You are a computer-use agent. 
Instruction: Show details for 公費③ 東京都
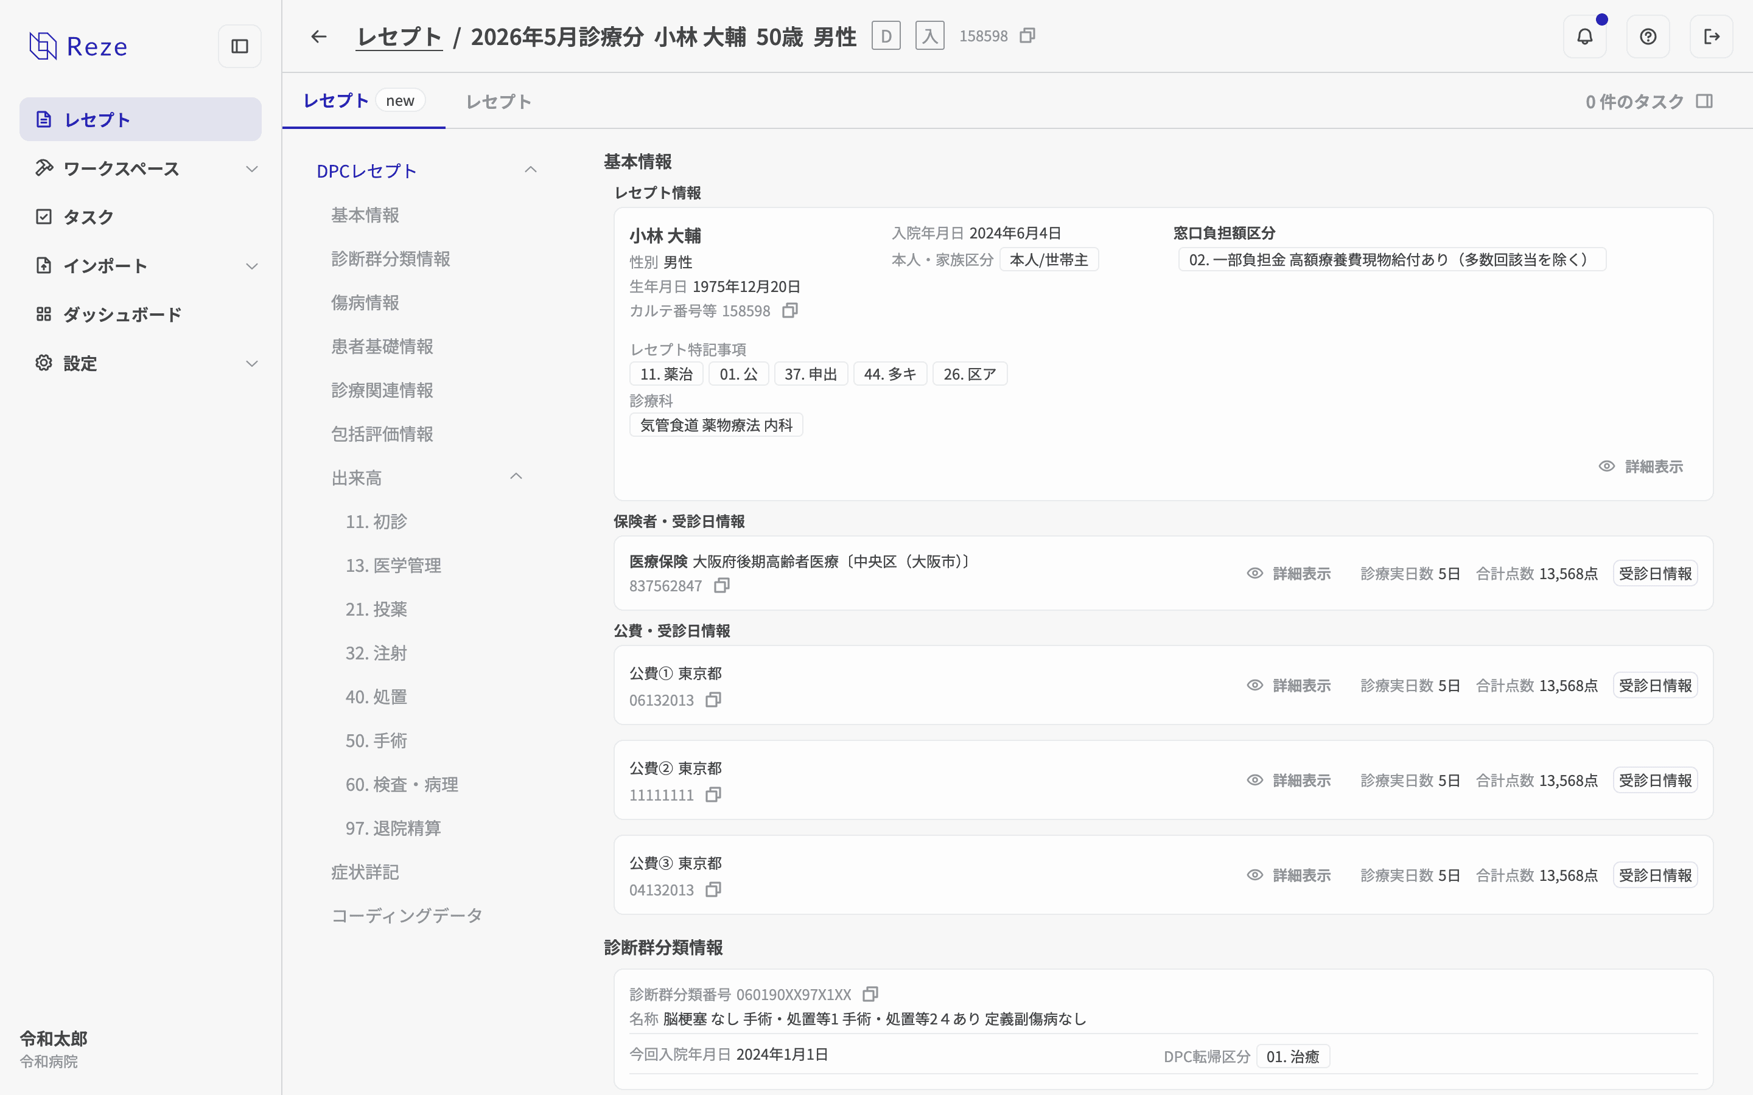(x=1289, y=875)
